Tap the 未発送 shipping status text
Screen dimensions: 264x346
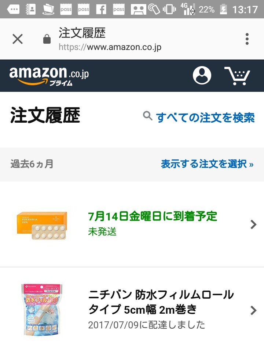click(102, 232)
